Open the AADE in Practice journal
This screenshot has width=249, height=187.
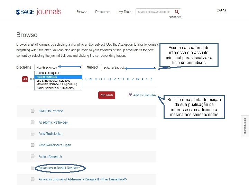[x=51, y=111]
